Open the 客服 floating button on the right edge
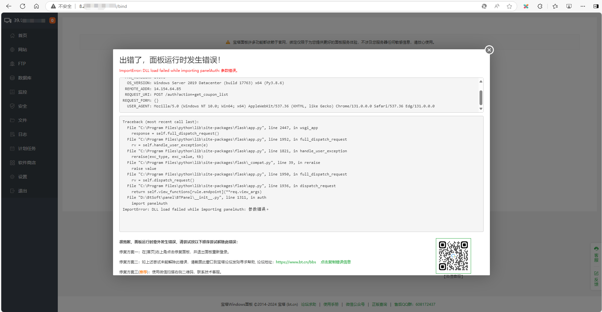The image size is (602, 312). pos(596,255)
